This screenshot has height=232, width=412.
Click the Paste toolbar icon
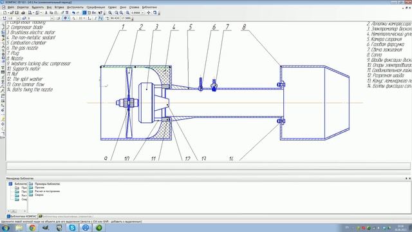[x=56, y=13]
